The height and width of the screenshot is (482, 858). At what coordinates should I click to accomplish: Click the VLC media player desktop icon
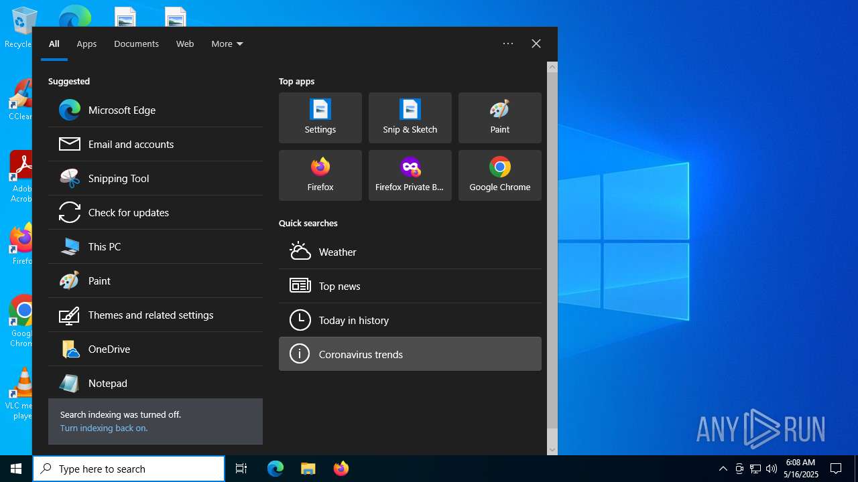(x=22, y=394)
